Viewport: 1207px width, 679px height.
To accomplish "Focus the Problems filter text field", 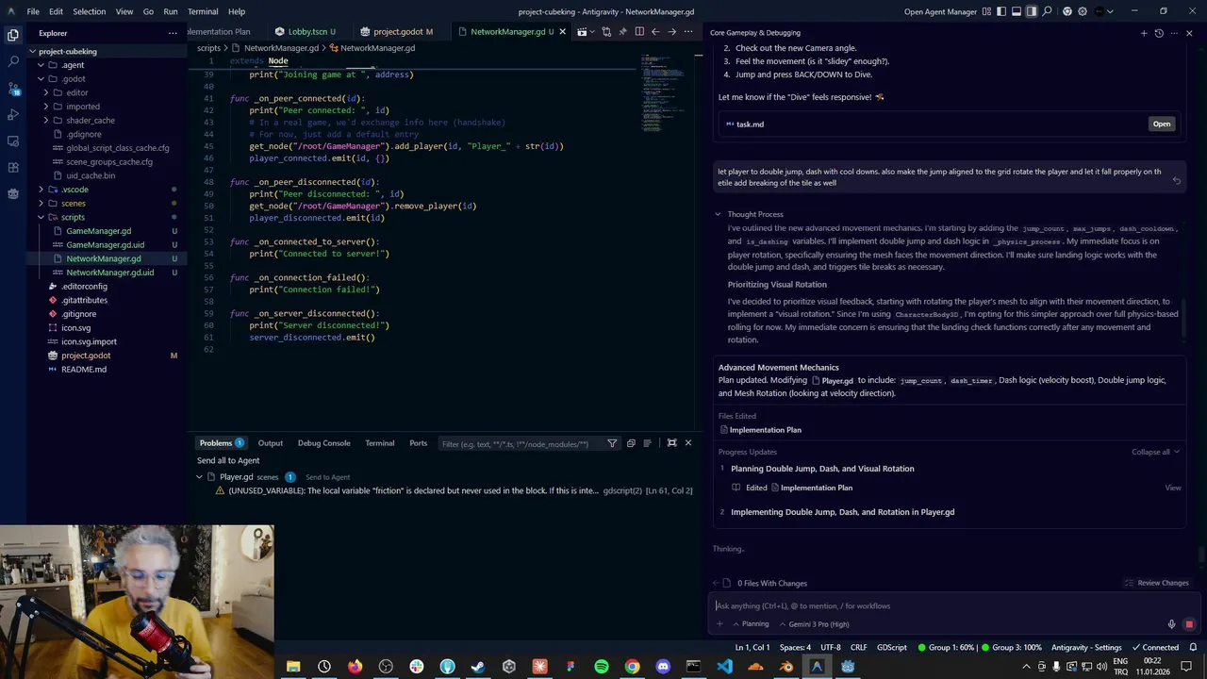I will pos(521,443).
